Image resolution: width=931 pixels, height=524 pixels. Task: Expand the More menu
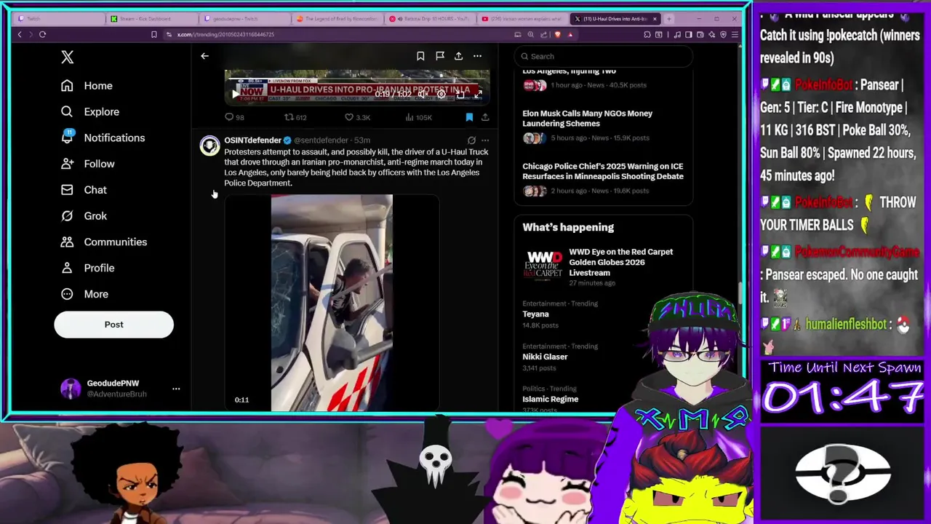pos(84,294)
